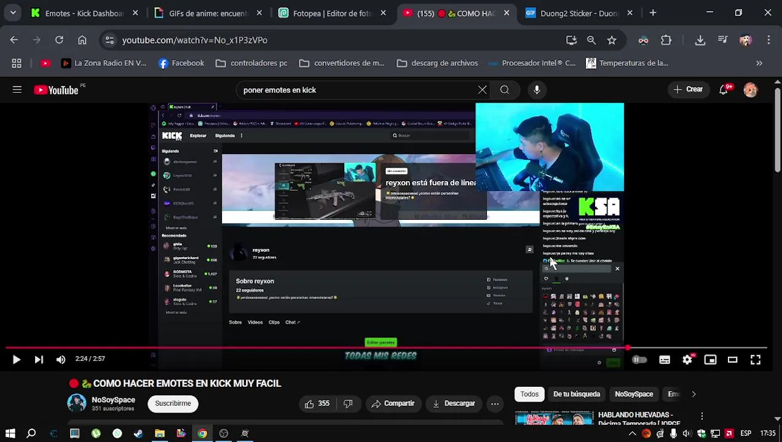The width and height of the screenshot is (782, 442).
Task: Switch to Emotes - Kick Dashboard tab
Action: pyautogui.click(x=84, y=13)
